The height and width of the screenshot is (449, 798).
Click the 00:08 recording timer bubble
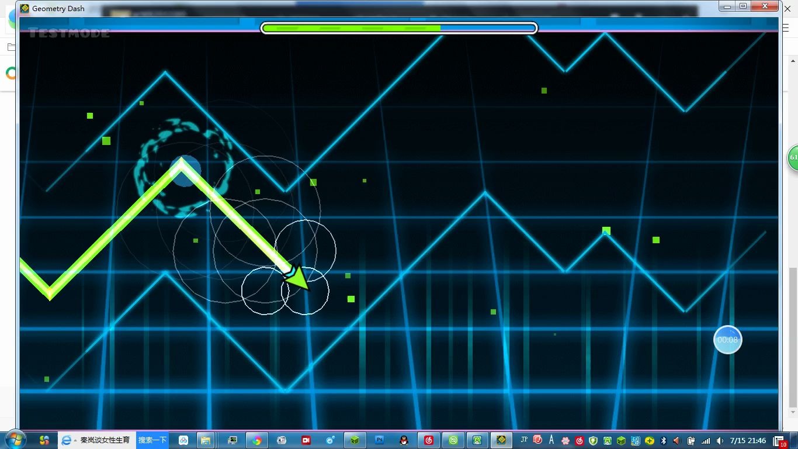(x=728, y=340)
